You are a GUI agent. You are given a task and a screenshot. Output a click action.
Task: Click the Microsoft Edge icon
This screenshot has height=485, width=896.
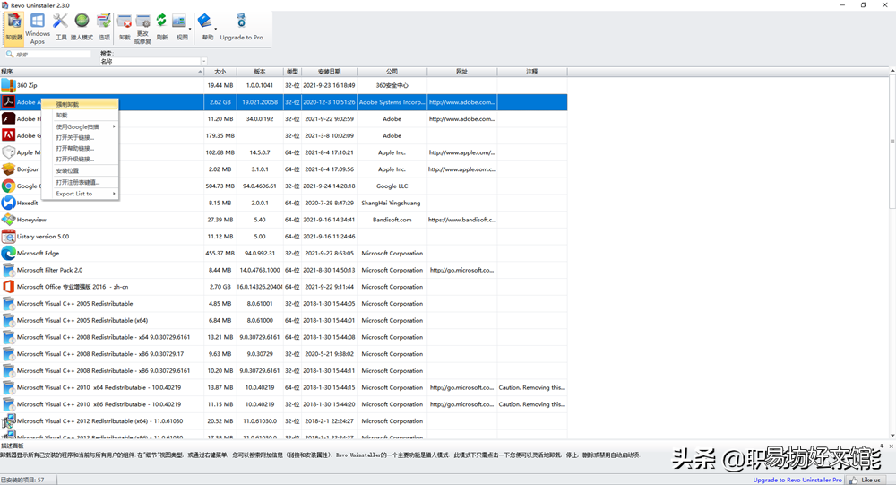pos(8,253)
